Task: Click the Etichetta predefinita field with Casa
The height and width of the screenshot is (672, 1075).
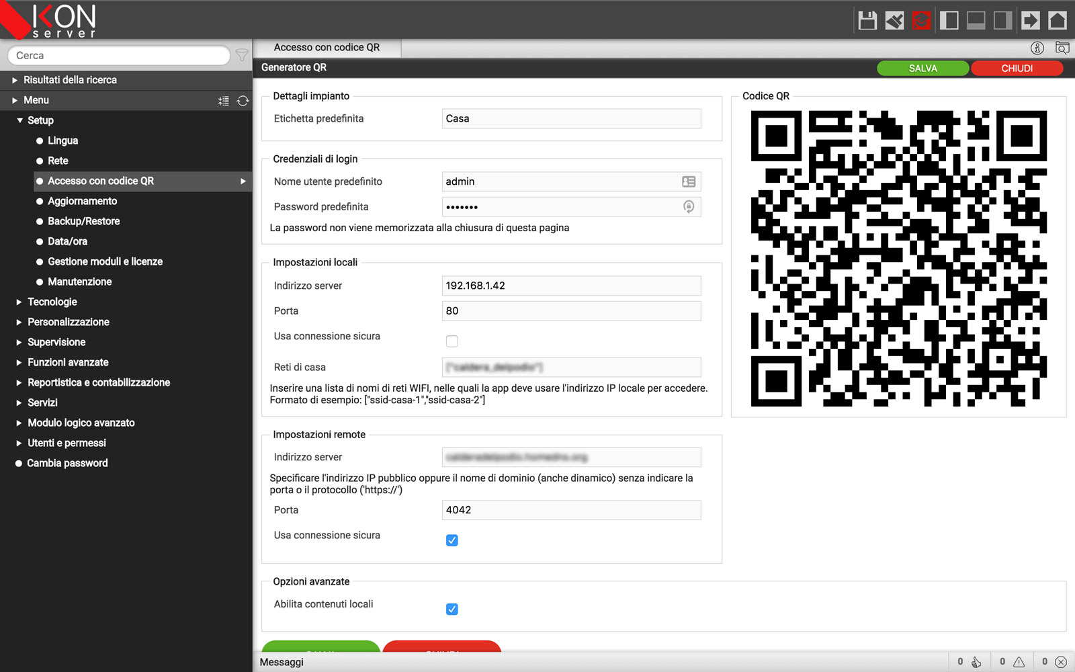Action: pos(571,118)
